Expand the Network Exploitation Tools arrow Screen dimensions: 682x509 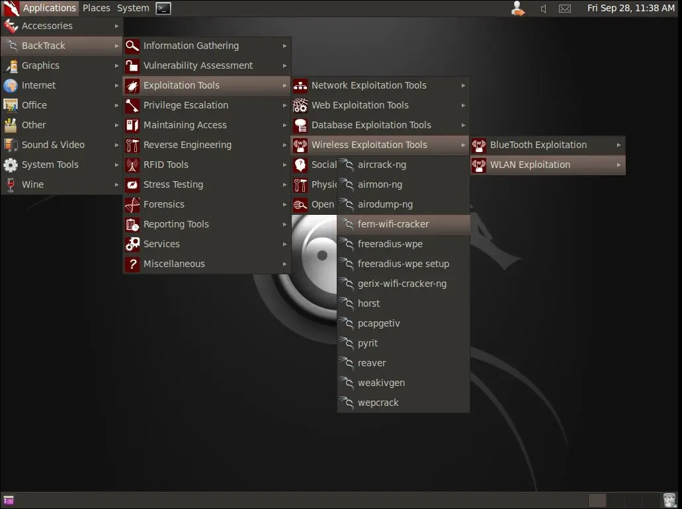click(463, 86)
